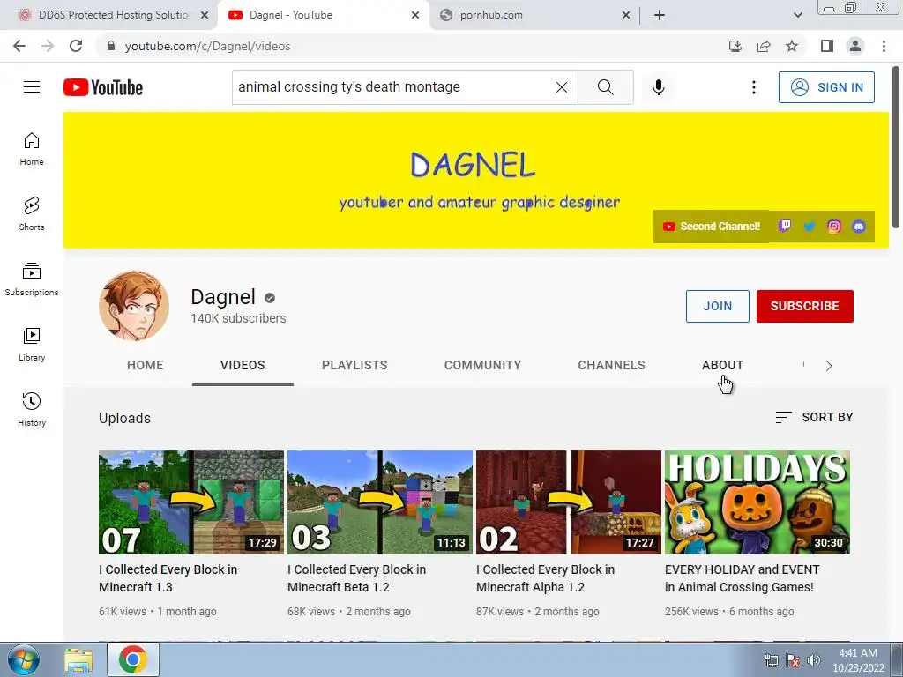Bookmark this page with the star icon

pos(792,46)
